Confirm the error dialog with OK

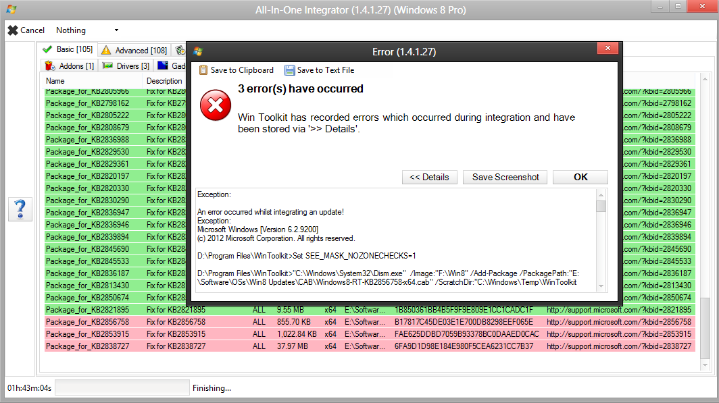580,178
